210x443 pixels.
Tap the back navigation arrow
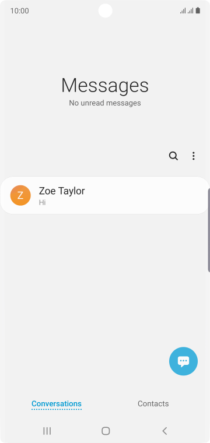tap(164, 431)
